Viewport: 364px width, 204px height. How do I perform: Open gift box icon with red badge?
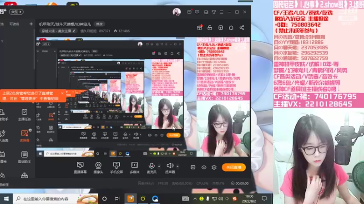[x=199, y=28]
